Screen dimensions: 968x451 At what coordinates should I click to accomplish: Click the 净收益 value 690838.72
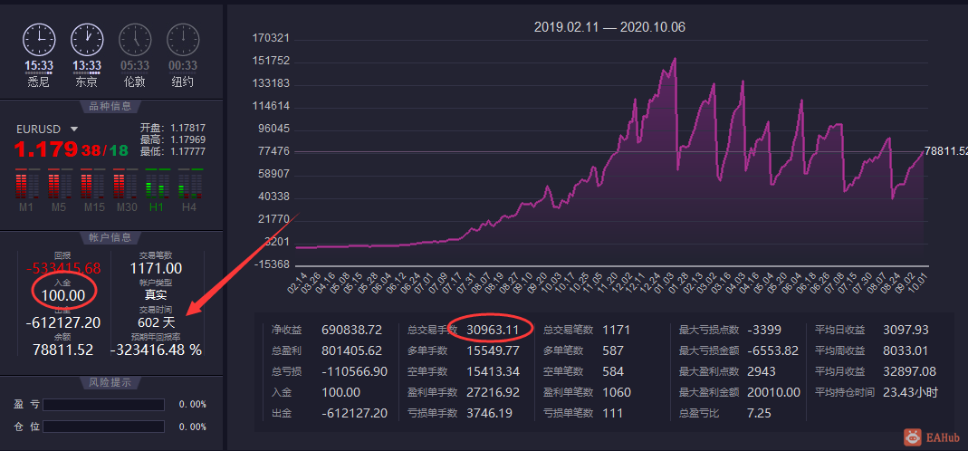[352, 330]
